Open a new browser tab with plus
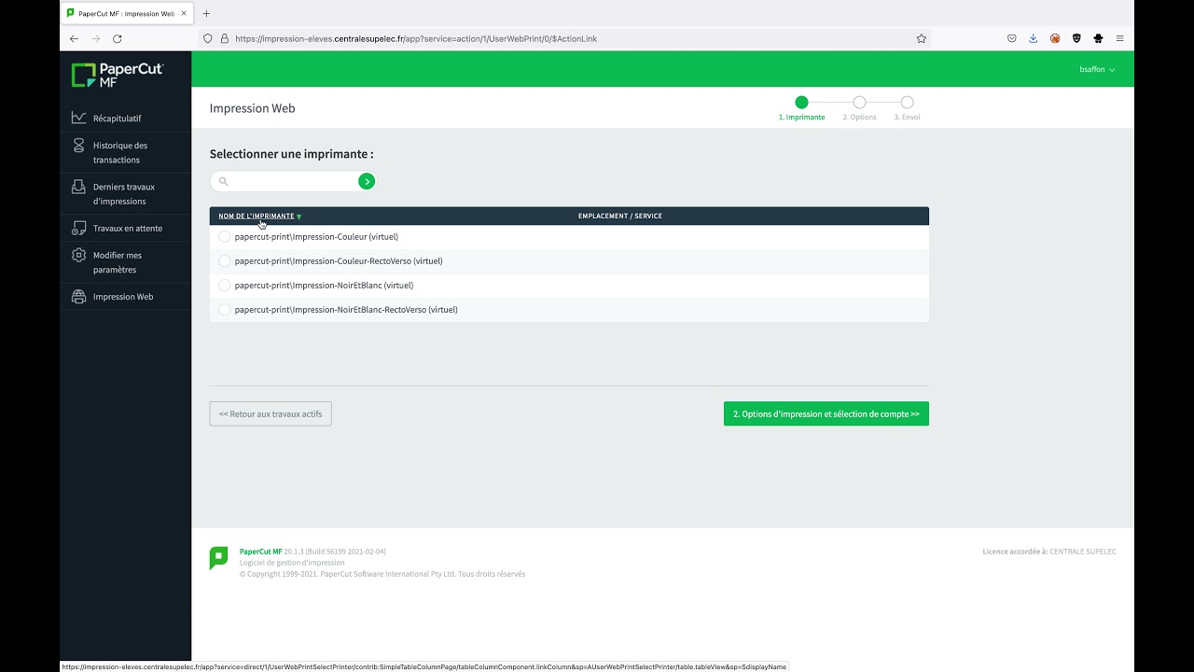The width and height of the screenshot is (1194, 672). point(206,14)
